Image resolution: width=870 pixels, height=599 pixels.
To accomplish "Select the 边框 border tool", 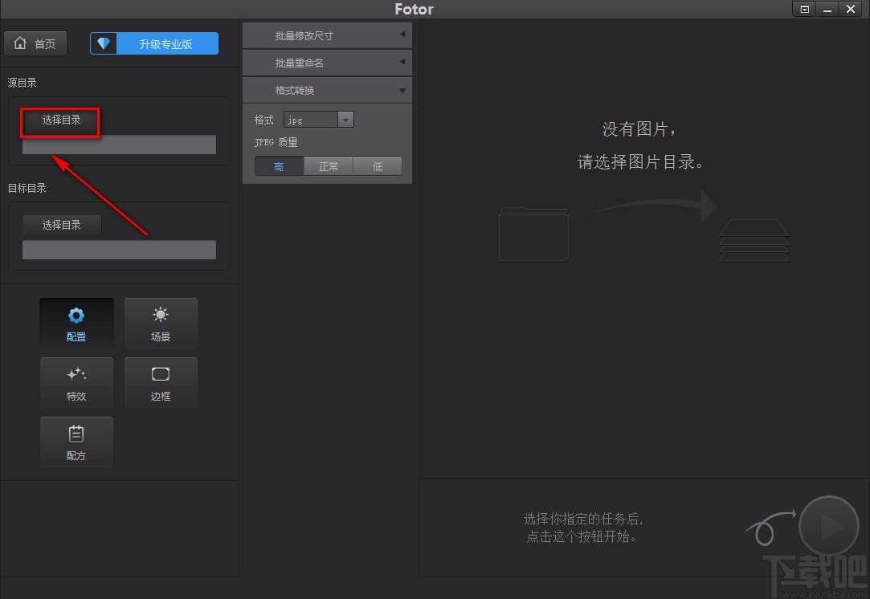I will [x=161, y=382].
